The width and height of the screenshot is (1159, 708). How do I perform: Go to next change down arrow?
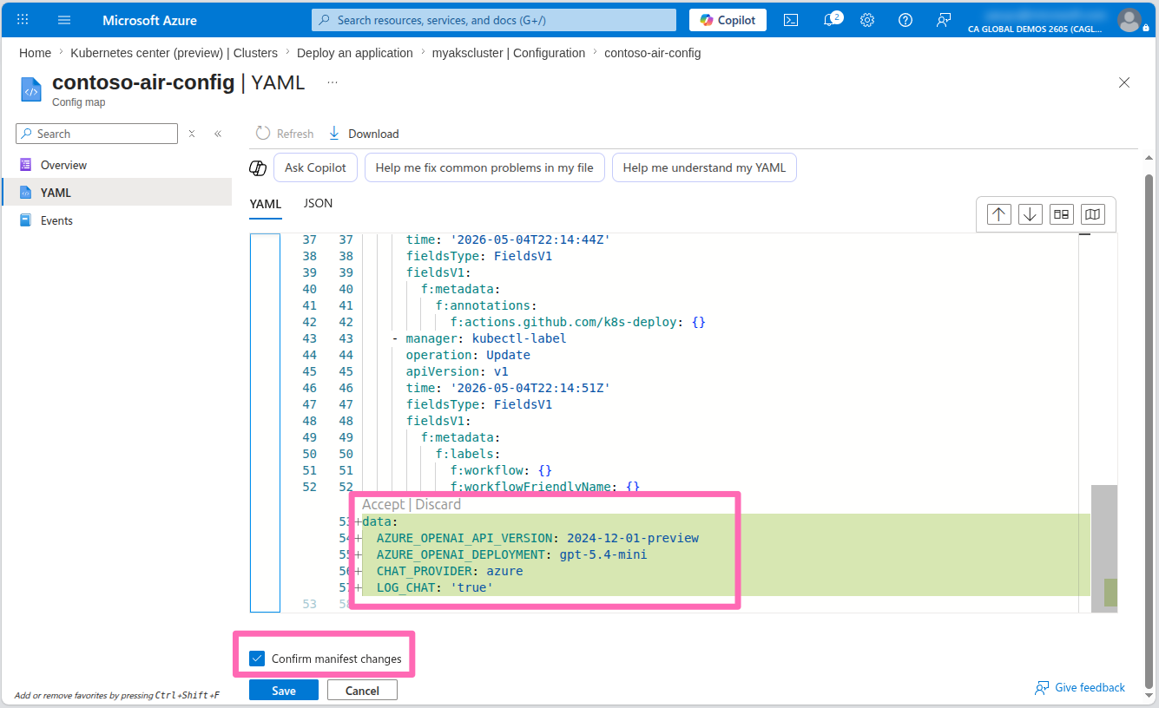(x=1031, y=214)
